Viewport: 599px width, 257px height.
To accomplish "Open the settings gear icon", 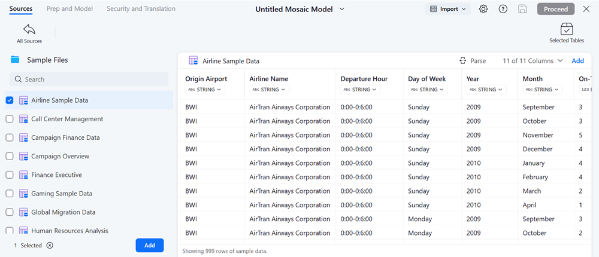I will tap(483, 9).
